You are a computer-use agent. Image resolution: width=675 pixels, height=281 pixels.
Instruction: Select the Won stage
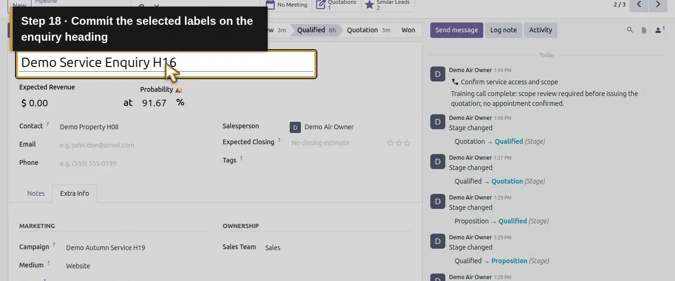tap(408, 30)
